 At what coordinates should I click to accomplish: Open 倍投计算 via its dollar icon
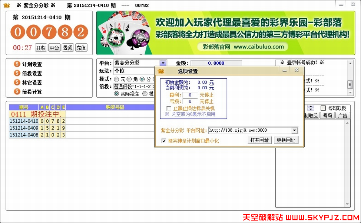coord(17,91)
